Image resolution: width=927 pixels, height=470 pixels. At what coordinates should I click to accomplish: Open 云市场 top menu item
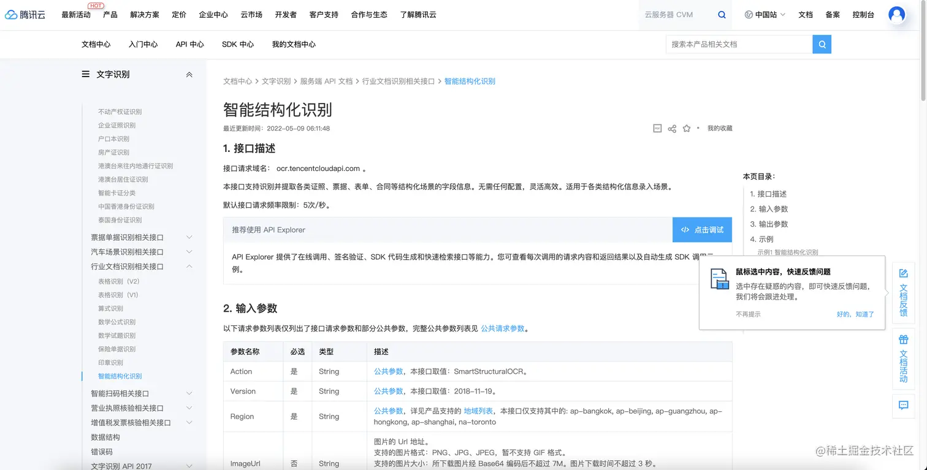(x=251, y=15)
